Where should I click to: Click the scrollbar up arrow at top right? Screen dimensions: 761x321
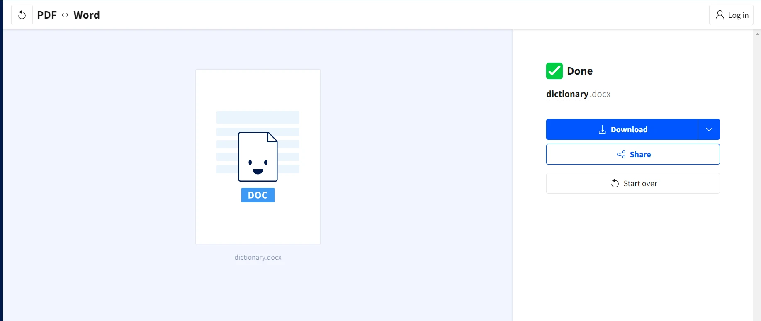pos(757,34)
